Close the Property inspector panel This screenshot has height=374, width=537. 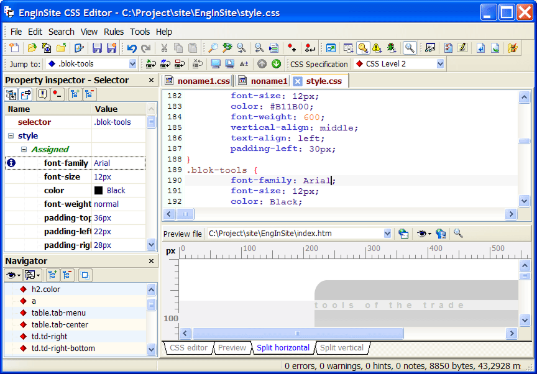point(152,80)
